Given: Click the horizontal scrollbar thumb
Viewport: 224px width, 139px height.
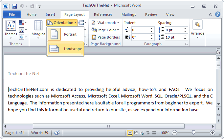Looking at the screenshot, I should 109,126.
